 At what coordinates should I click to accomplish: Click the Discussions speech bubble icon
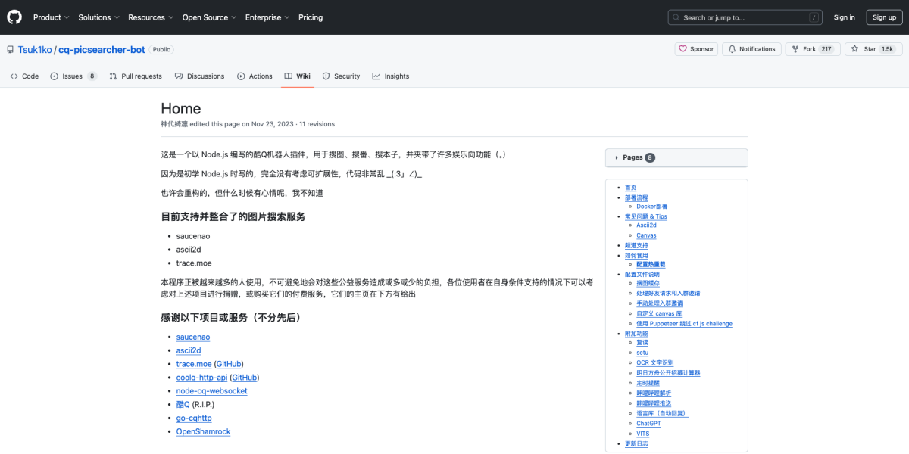click(177, 76)
